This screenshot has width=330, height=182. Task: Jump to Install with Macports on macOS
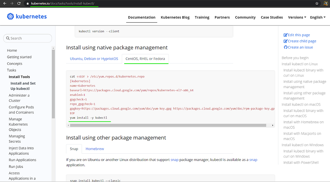302,136
